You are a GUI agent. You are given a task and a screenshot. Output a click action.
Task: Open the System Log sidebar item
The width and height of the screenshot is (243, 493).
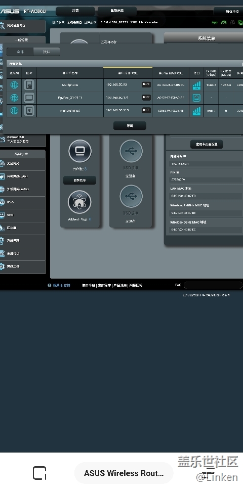click(22, 253)
